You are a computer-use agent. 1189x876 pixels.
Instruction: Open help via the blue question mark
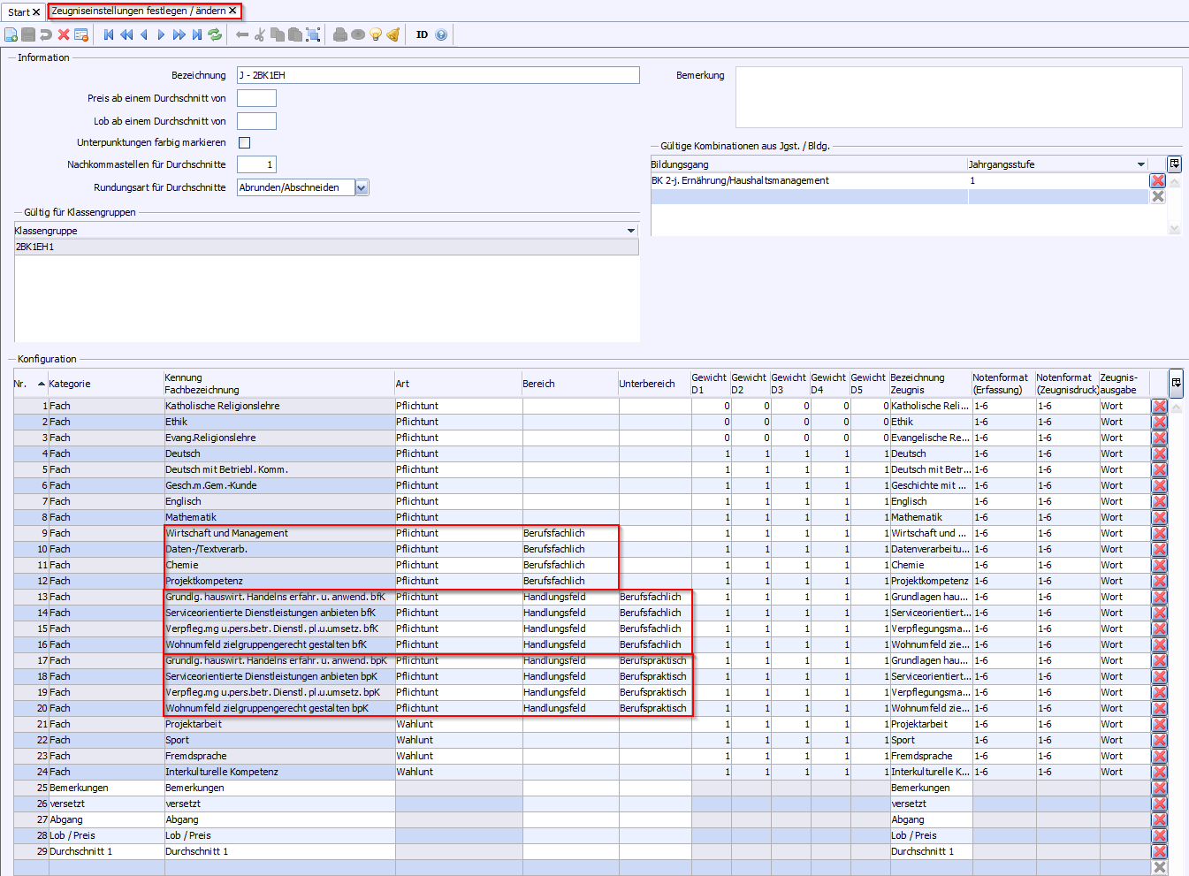coord(441,34)
